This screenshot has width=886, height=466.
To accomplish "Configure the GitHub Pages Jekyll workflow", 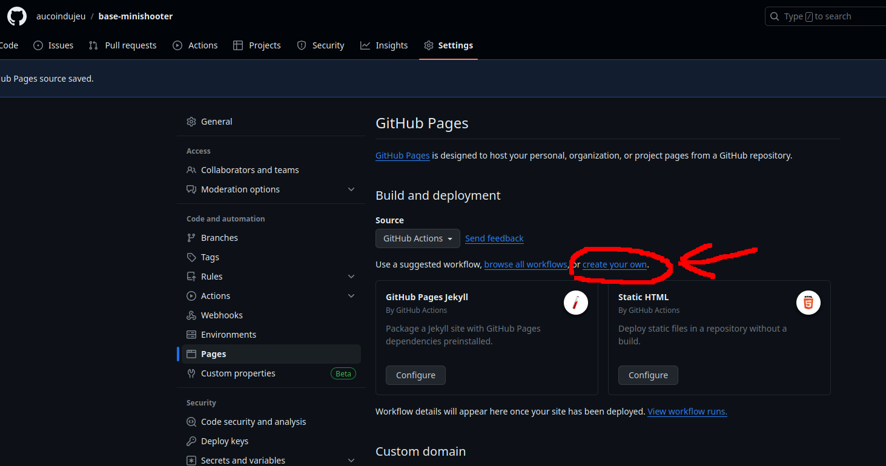I will pos(415,375).
